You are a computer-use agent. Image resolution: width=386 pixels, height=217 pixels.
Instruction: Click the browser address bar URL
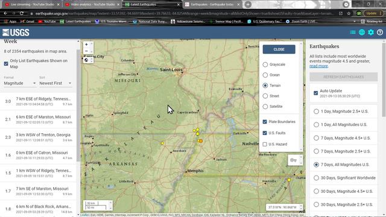point(185,13)
